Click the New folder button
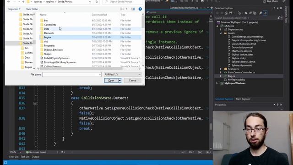 pos(32,9)
